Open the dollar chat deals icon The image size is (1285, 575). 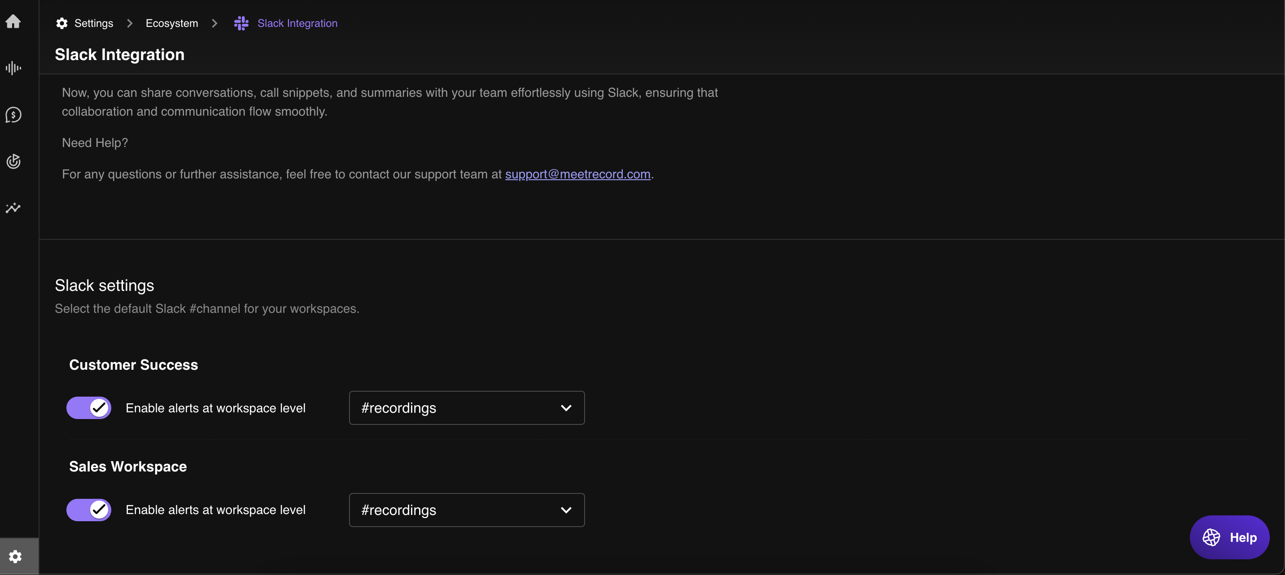[13, 115]
